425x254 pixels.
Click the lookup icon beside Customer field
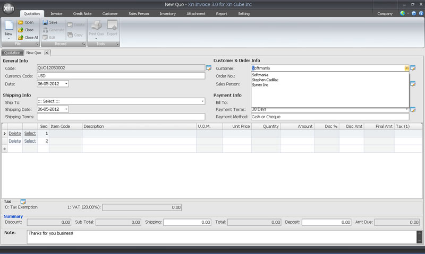click(x=413, y=68)
